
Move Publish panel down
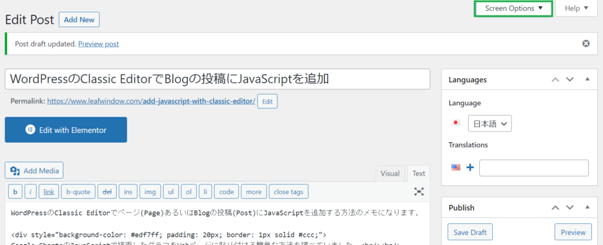570,207
